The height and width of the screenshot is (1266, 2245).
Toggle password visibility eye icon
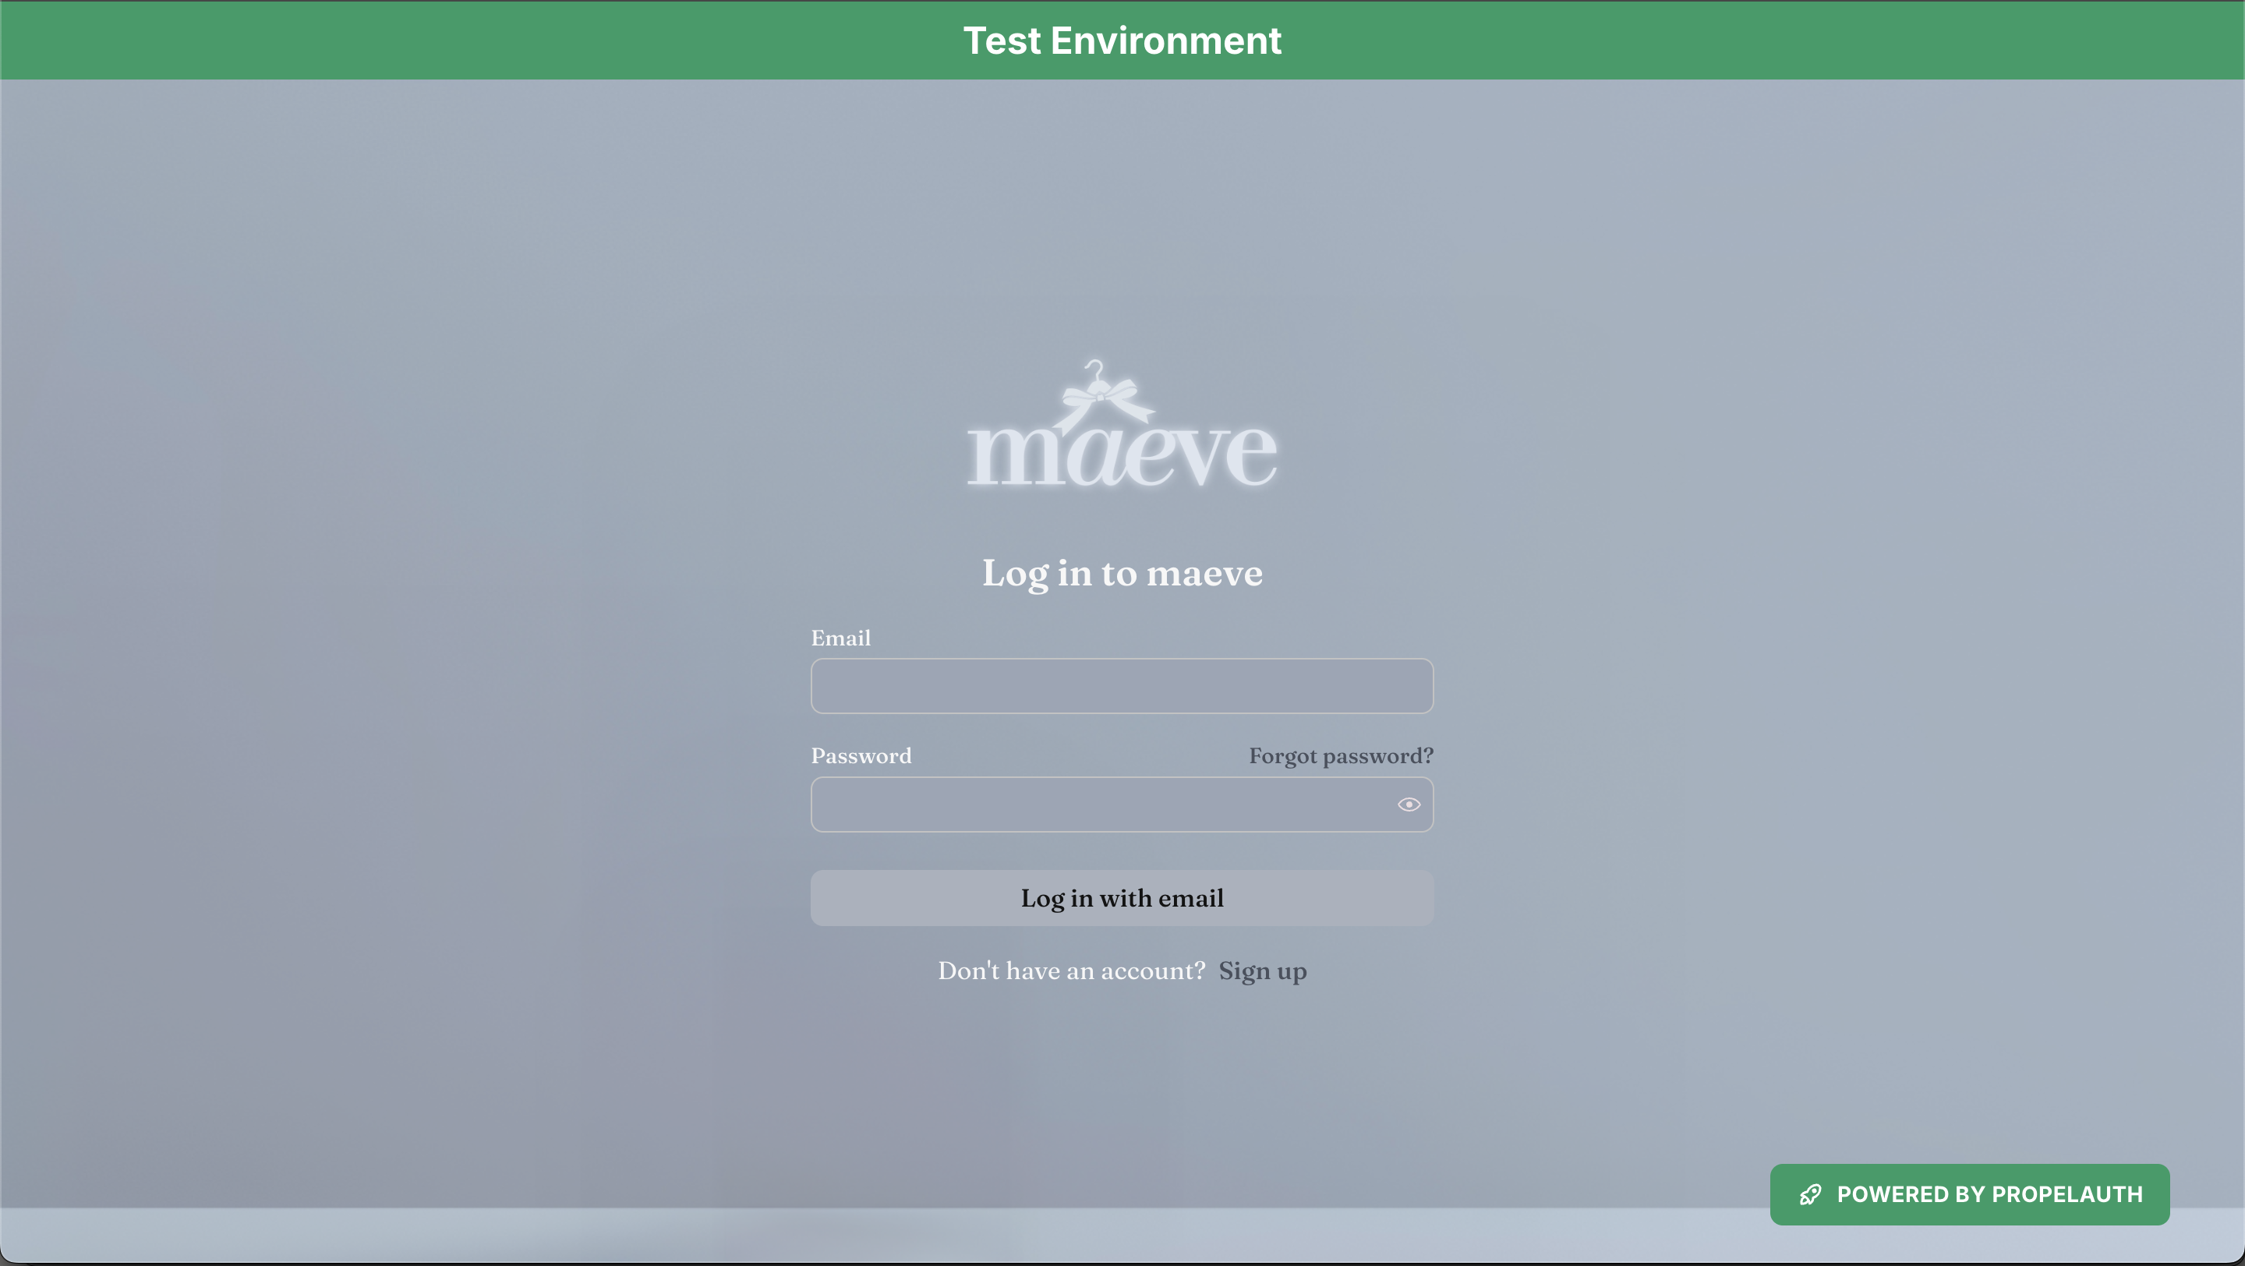point(1409,805)
